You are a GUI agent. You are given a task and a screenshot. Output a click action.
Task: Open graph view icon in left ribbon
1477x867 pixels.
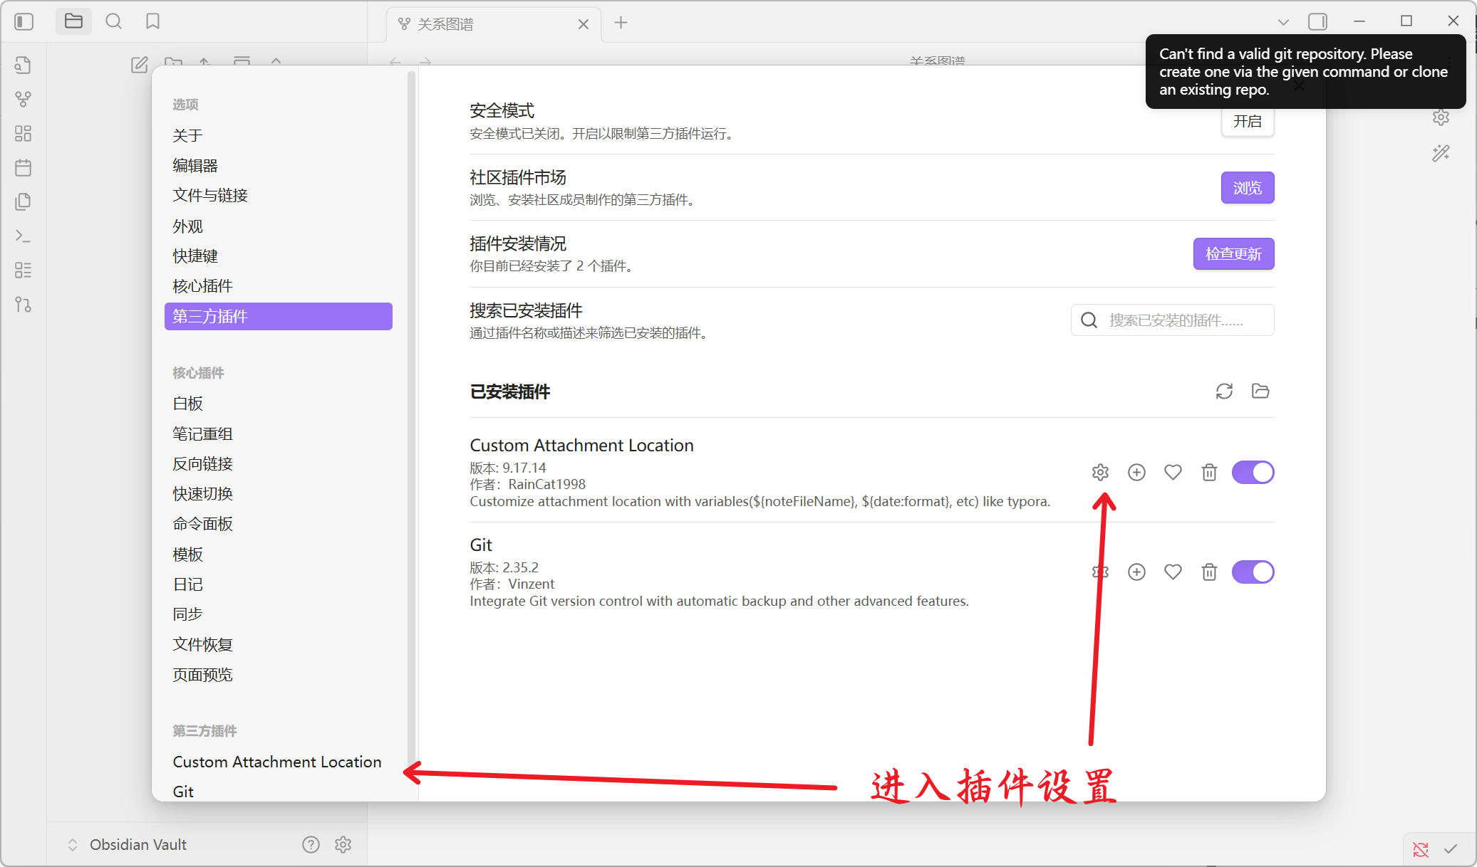(24, 99)
